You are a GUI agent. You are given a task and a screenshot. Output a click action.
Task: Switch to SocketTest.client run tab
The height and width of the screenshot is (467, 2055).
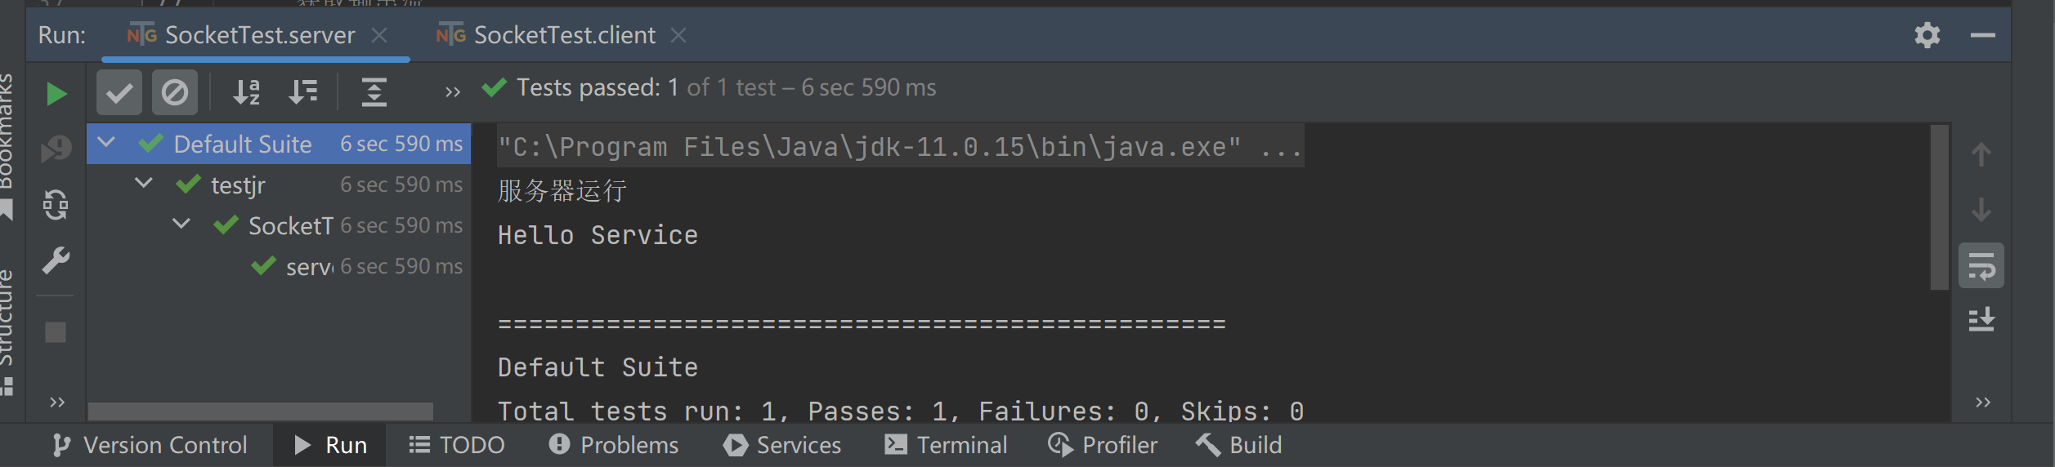[545, 35]
